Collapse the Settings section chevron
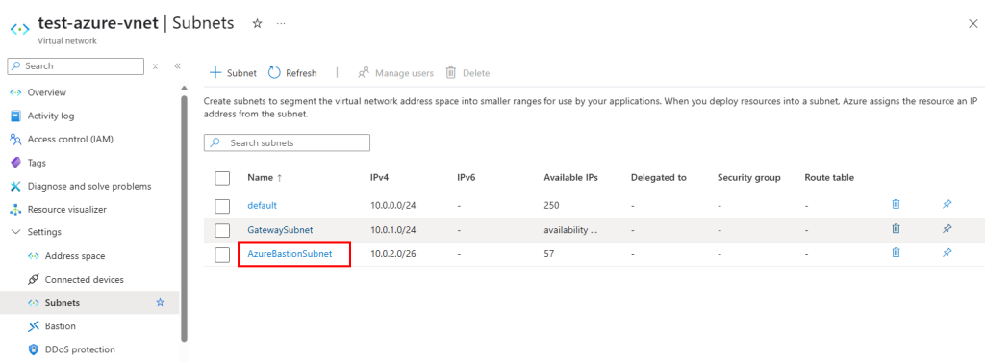985x362 pixels. point(15,232)
